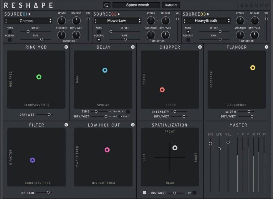Adjust Master SFX fader
The image size is (273, 199).
coord(210,164)
